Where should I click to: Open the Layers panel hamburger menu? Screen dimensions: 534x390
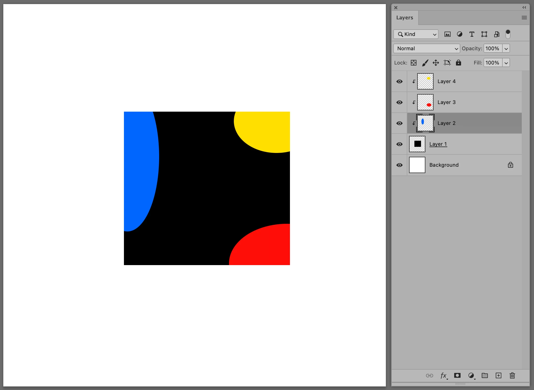pyautogui.click(x=524, y=18)
